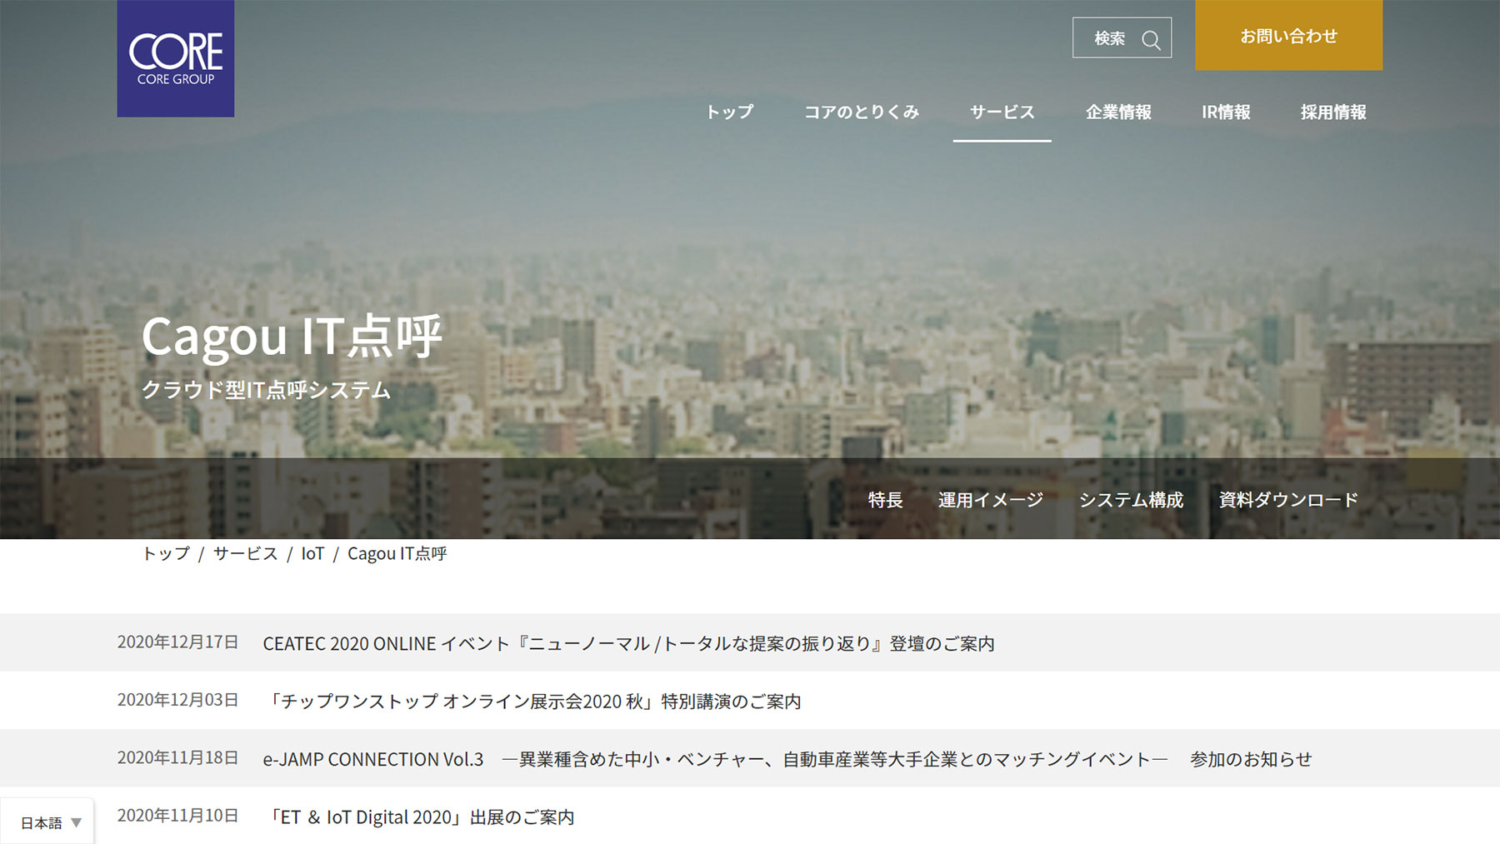Click the date 2020年11月18日
1500x844 pixels.
coord(177,757)
